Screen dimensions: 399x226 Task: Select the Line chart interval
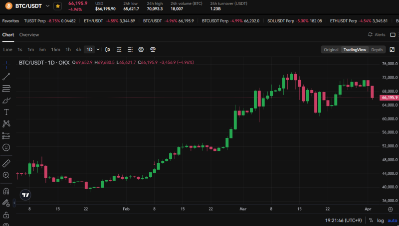[x=7, y=49]
